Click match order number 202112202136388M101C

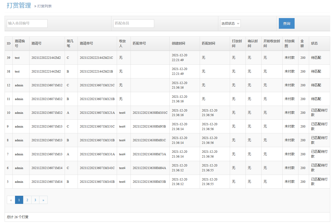(150, 113)
